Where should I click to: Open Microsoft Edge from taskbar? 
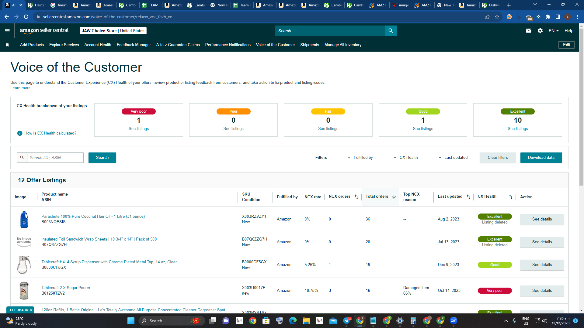pos(293,321)
